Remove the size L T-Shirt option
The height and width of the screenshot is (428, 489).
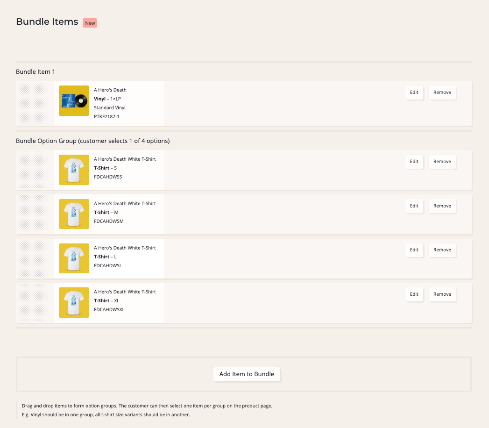[x=442, y=250]
